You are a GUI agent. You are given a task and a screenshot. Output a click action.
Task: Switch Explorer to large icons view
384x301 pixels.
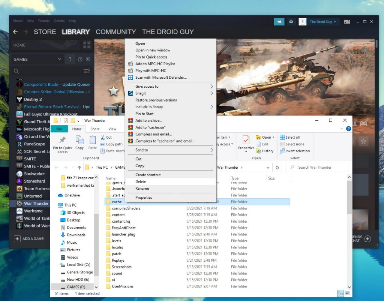pos(347,293)
